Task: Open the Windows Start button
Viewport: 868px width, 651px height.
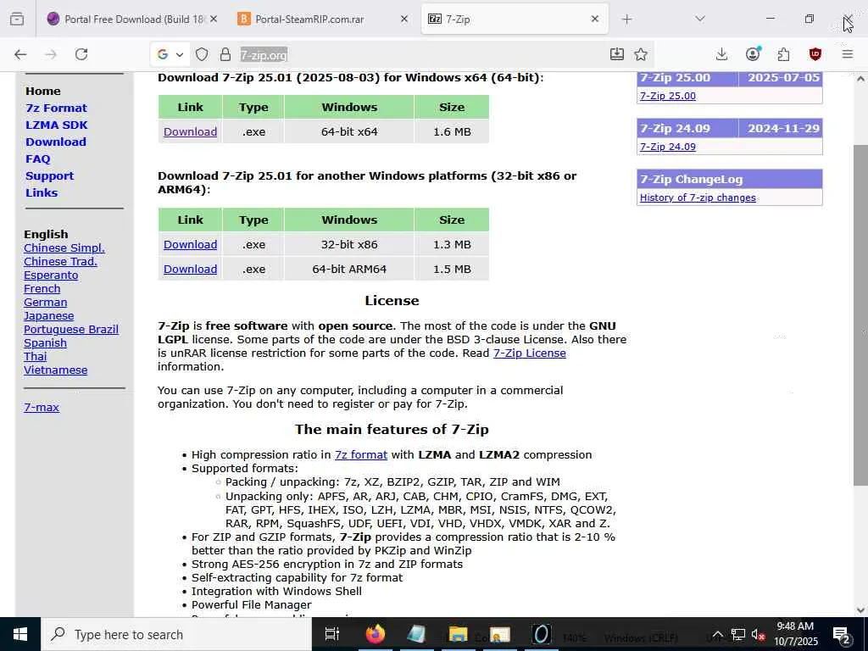Action: 20,634
